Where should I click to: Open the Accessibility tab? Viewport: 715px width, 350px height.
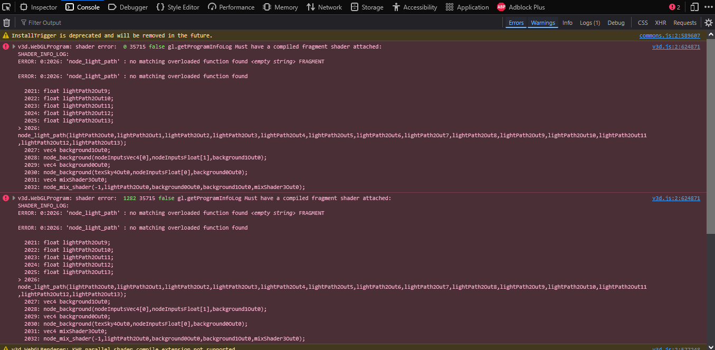click(x=415, y=7)
